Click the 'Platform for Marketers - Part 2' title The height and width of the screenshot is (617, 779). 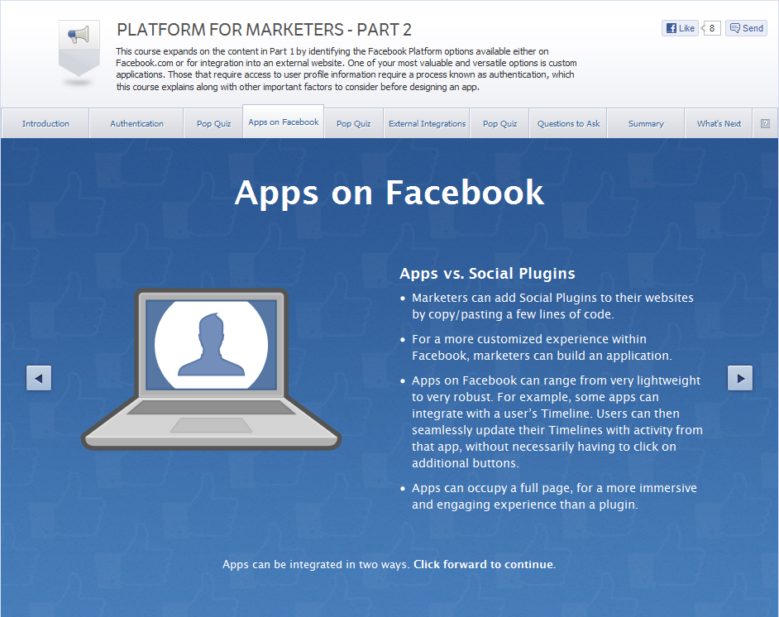pyautogui.click(x=264, y=30)
